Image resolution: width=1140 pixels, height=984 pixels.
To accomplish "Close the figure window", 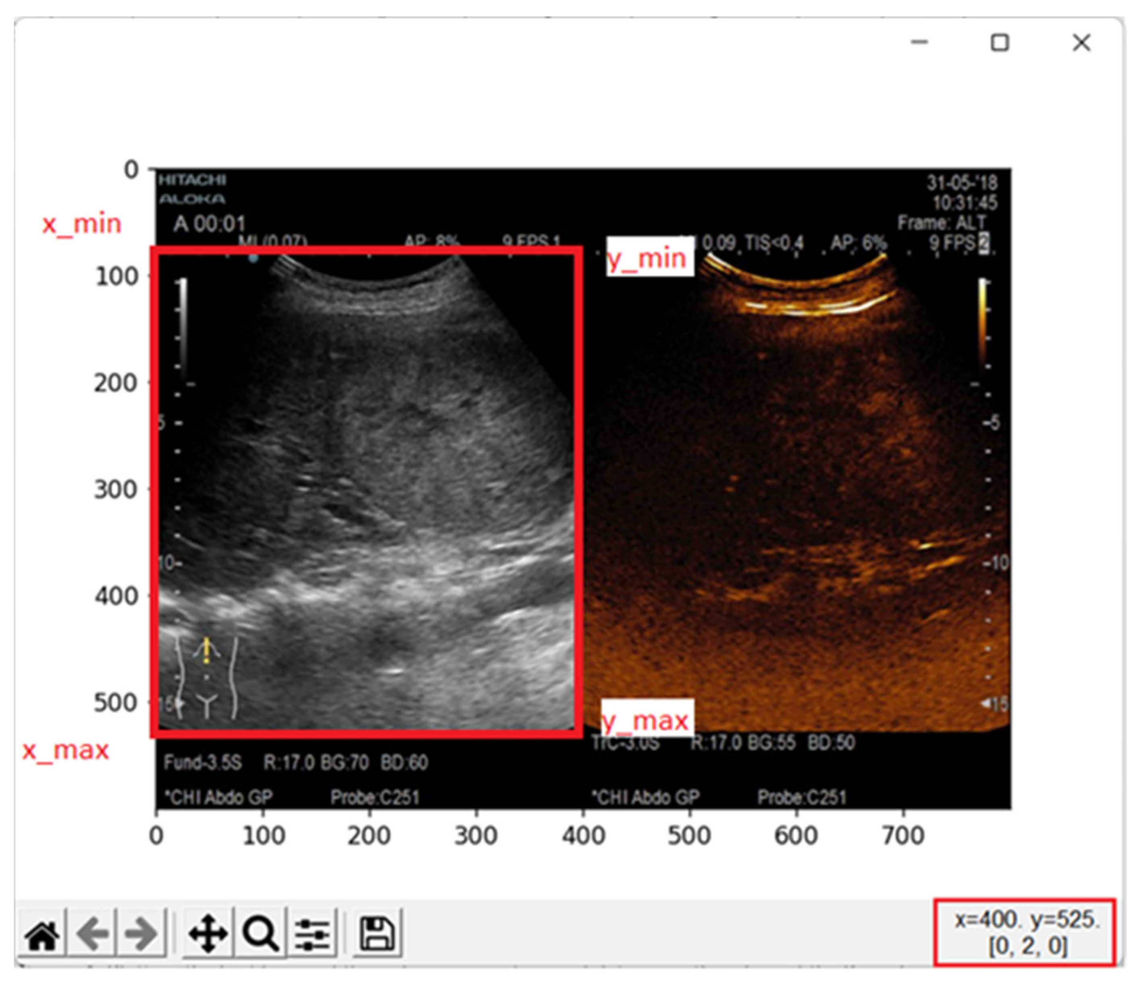I will [x=1081, y=42].
